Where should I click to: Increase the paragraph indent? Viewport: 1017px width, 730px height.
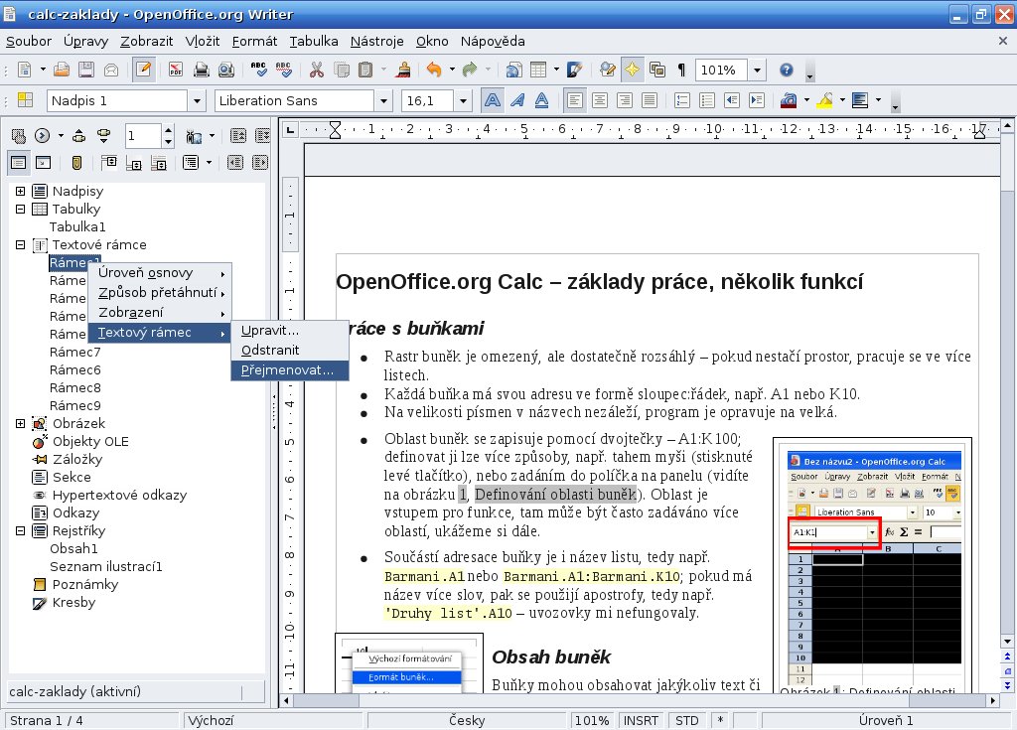click(756, 100)
